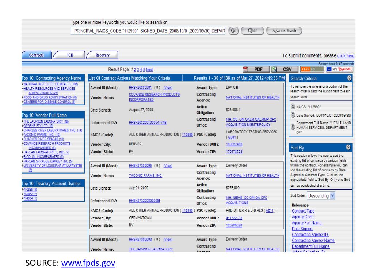The width and height of the screenshot is (374, 280).
Task: Click Vendor DUNS 103927463
Action: [234, 144]
